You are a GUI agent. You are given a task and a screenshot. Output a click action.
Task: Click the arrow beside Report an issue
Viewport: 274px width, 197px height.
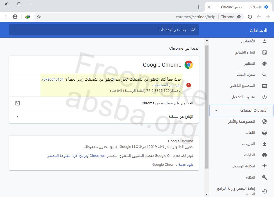18,117
